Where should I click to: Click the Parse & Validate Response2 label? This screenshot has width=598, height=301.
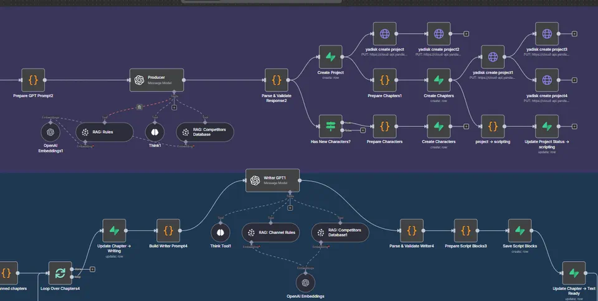coord(277,98)
